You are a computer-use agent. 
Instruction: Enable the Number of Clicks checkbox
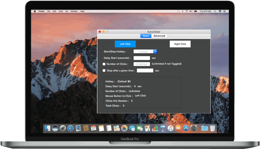[x=104, y=64]
